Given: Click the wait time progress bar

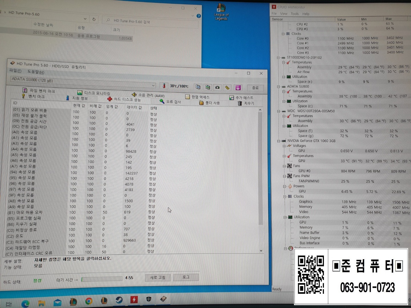Looking at the screenshot, I should coord(102,279).
